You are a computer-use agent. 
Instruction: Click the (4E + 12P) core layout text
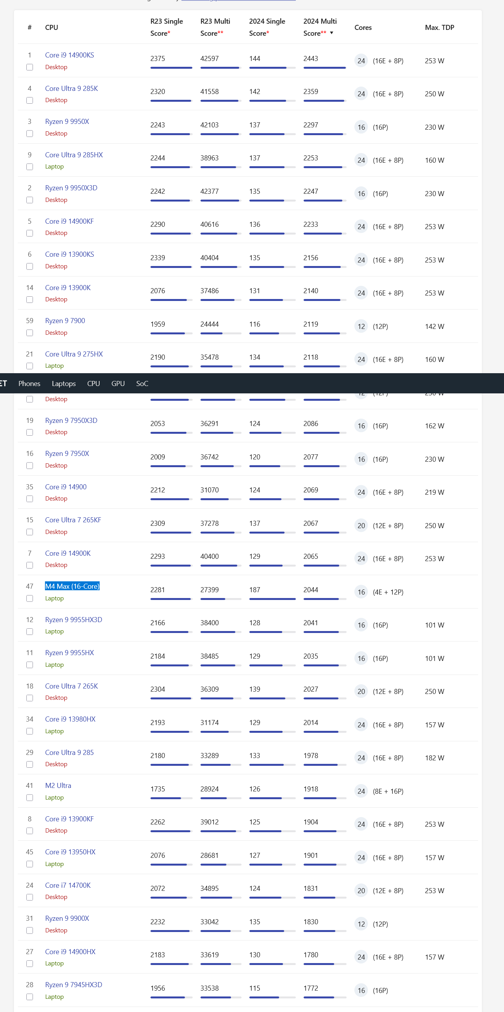coord(388,592)
